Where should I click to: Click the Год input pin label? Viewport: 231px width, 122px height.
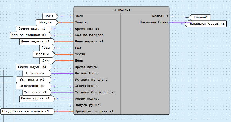[78, 48]
